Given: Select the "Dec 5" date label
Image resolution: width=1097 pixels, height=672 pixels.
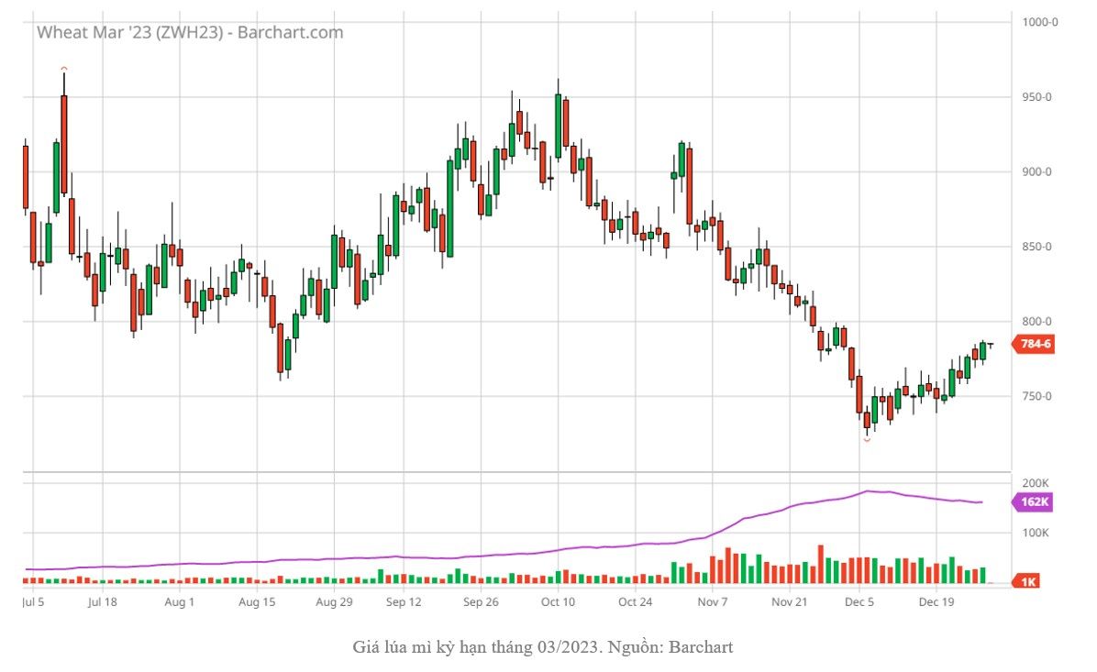Looking at the screenshot, I should pos(859,602).
